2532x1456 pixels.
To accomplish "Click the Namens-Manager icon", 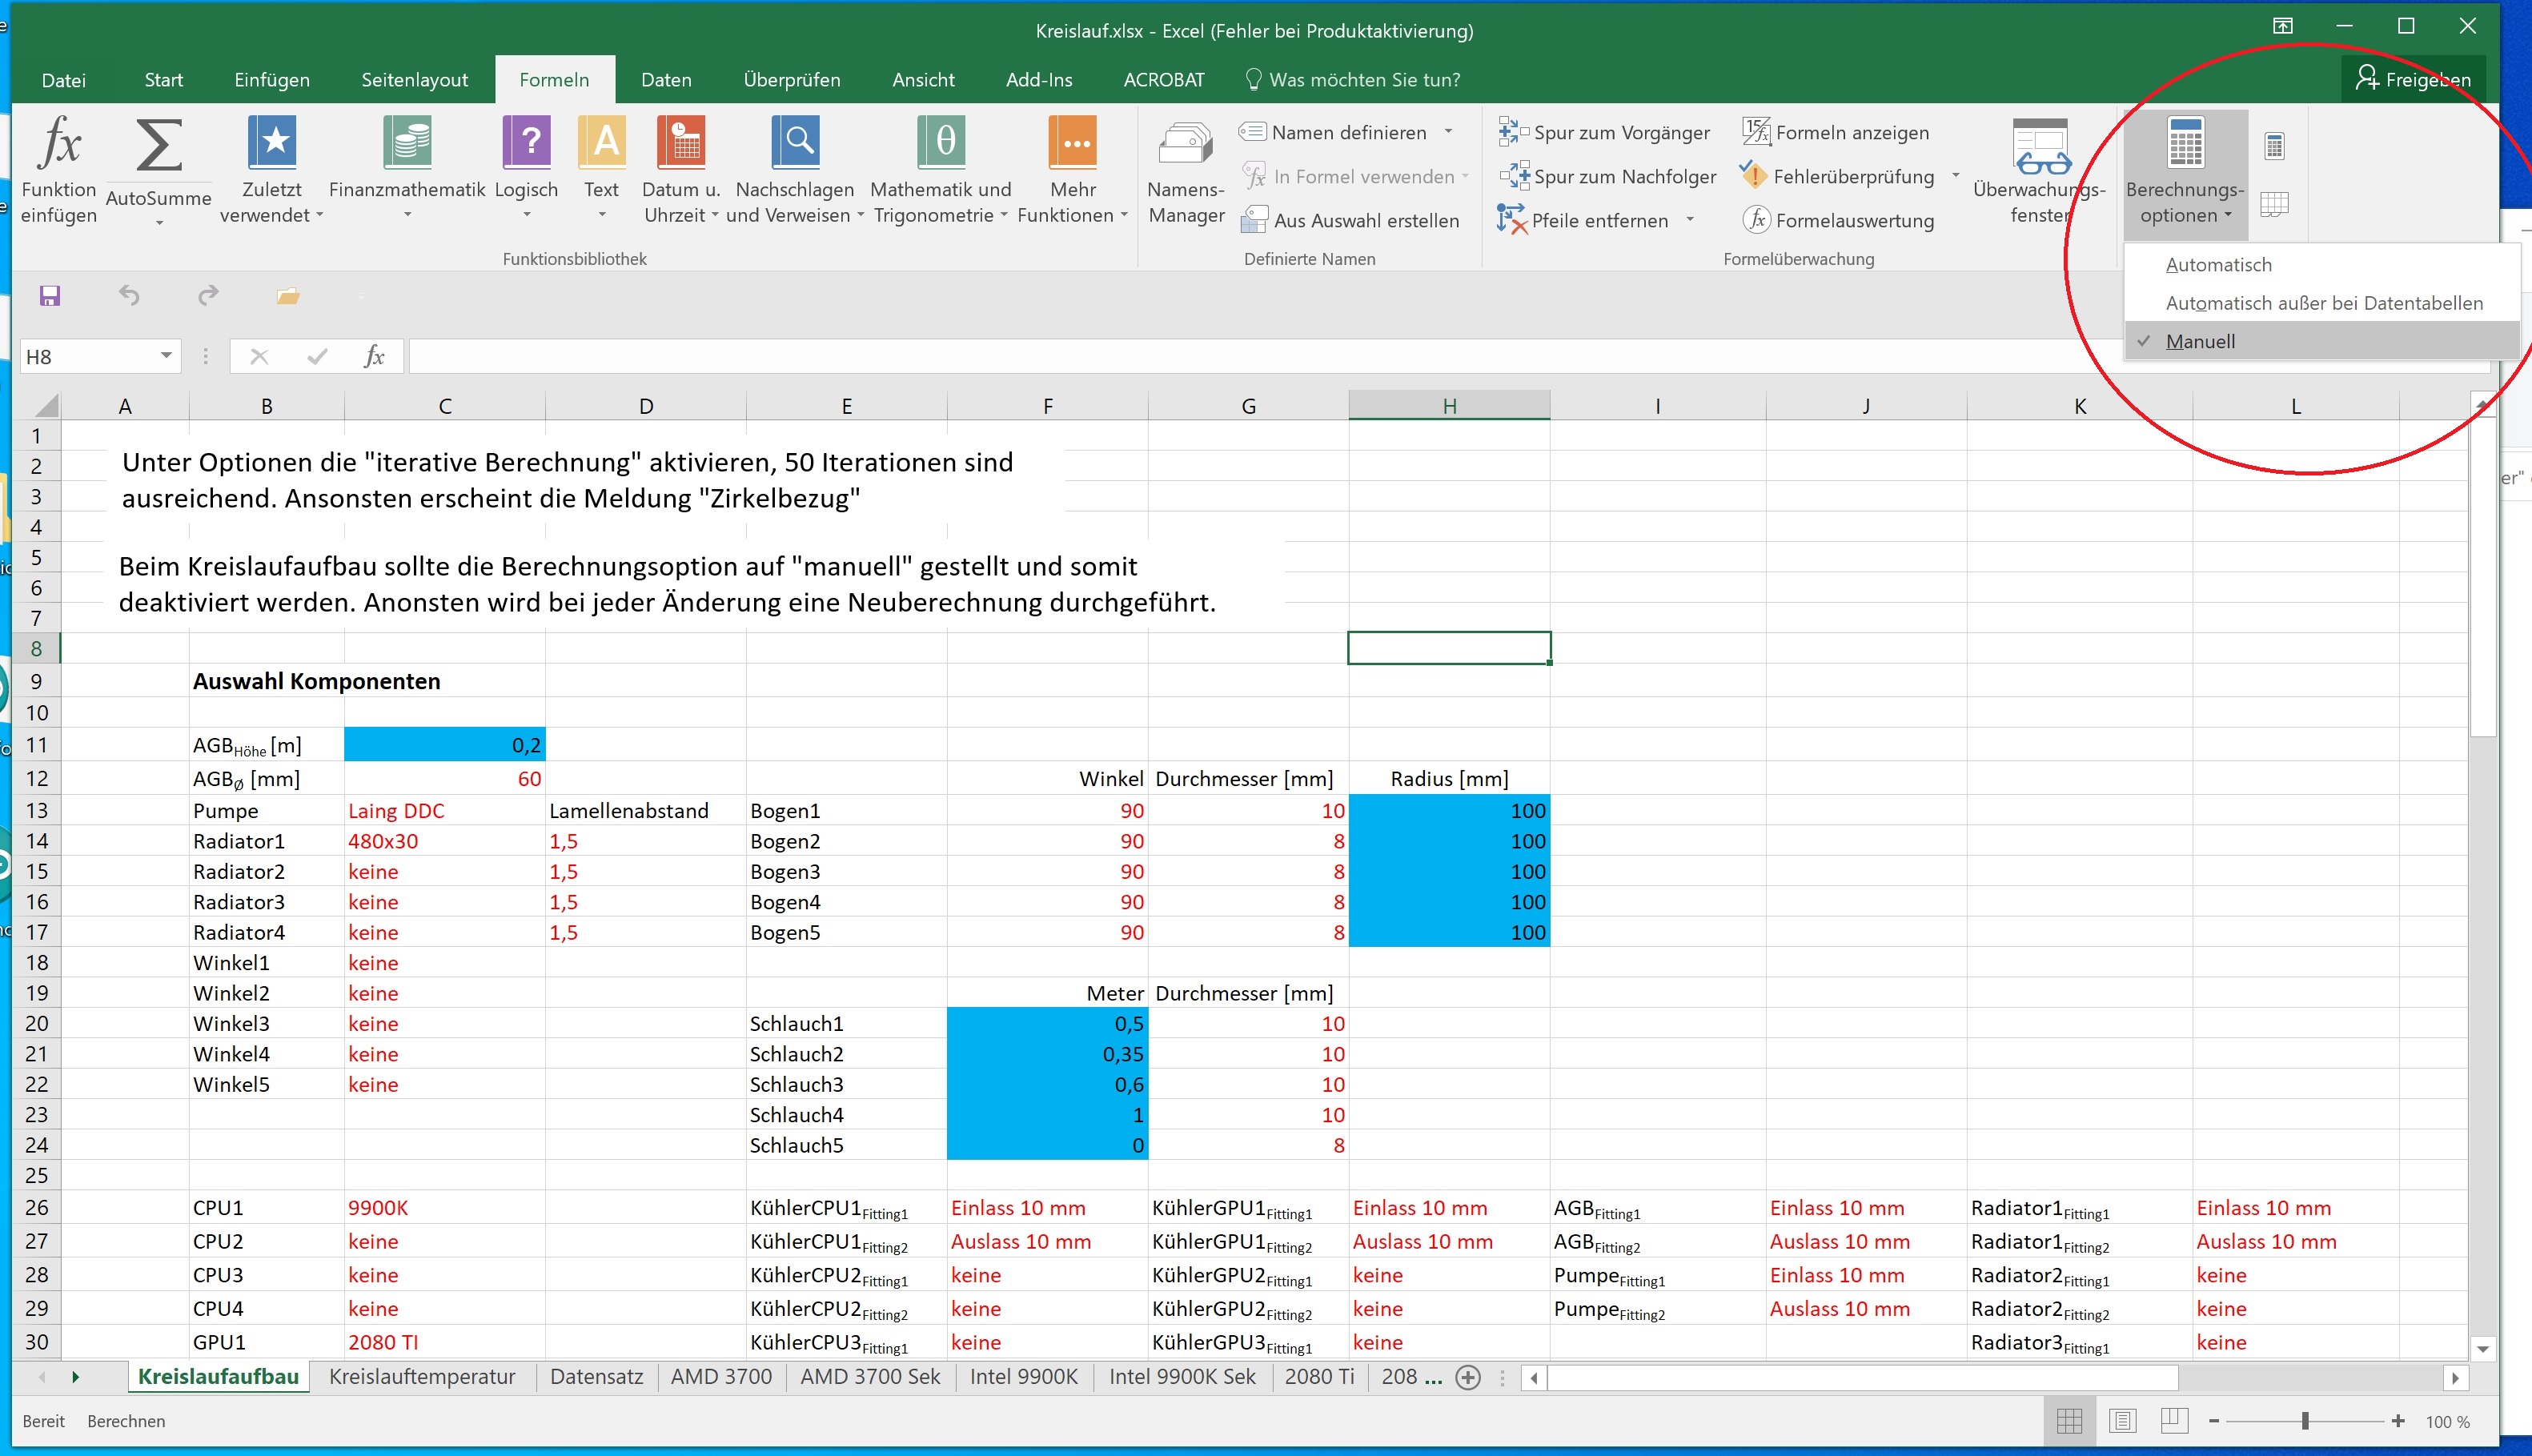I will [x=1186, y=146].
